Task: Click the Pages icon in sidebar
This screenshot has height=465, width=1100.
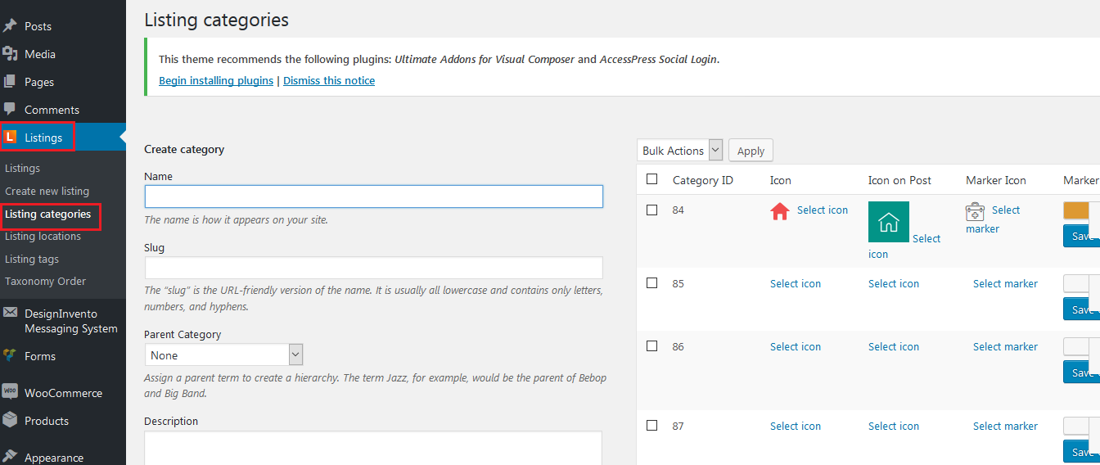Action: 10,82
